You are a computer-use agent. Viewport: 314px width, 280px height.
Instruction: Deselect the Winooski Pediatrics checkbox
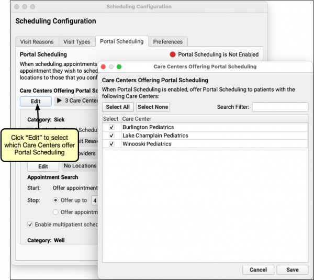(111, 144)
